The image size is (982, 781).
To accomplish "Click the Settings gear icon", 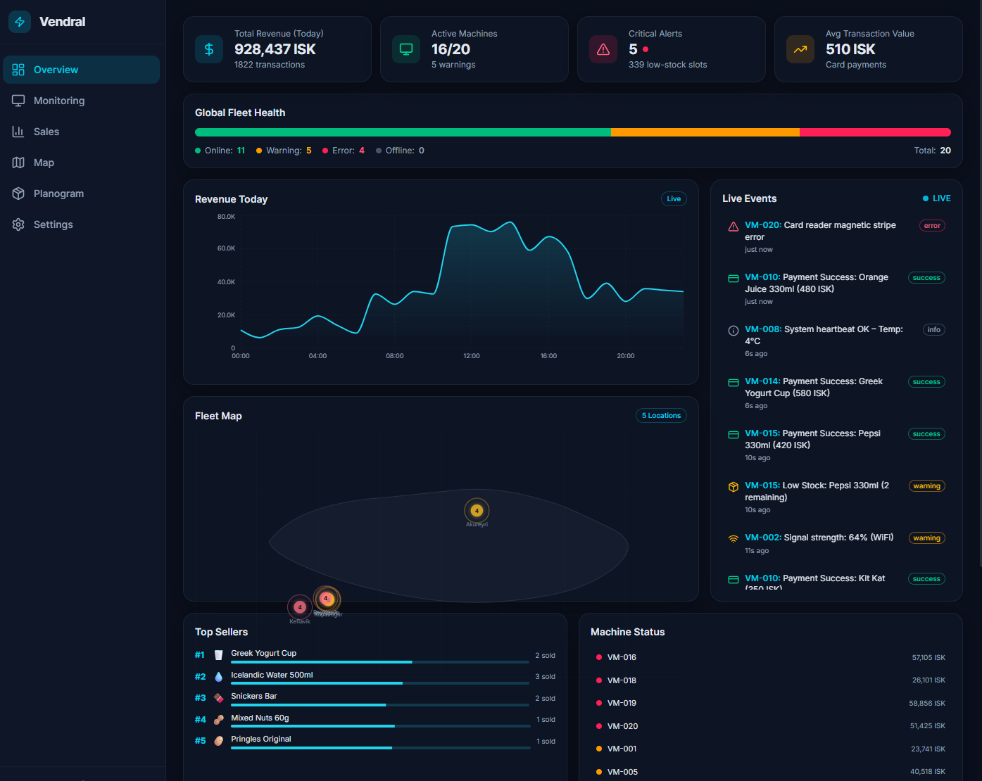I will point(18,224).
